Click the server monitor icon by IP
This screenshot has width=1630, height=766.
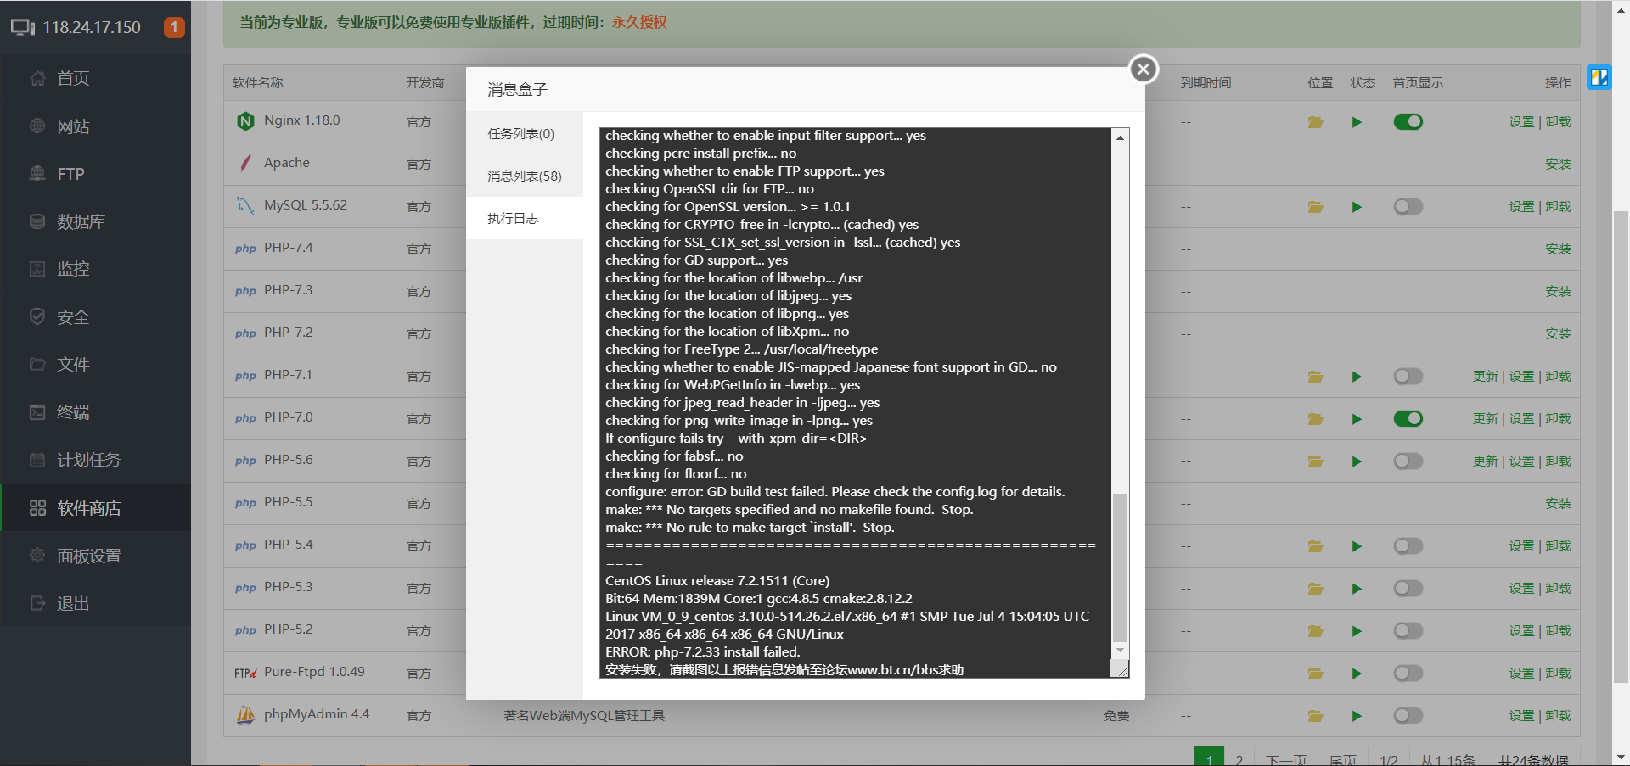tap(23, 27)
